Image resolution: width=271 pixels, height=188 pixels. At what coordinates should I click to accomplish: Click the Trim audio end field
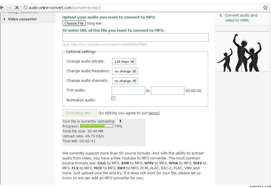point(167,91)
